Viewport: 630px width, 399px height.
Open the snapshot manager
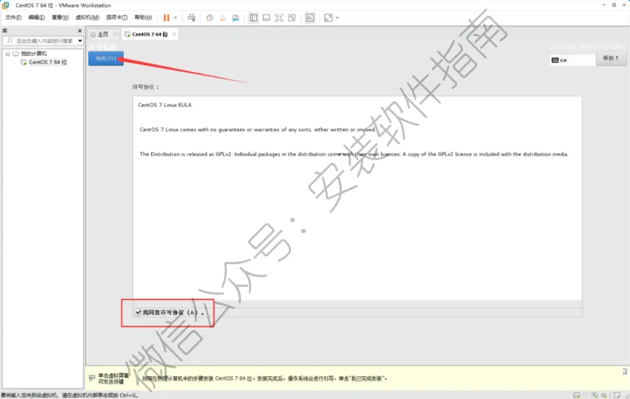pos(236,17)
